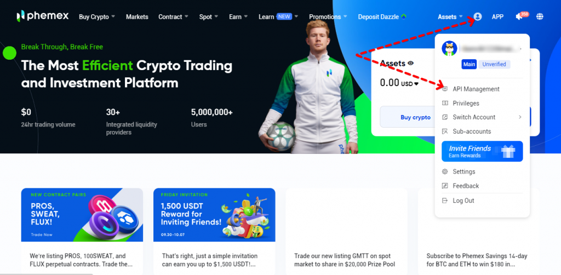The image size is (561, 275).
Task: Click the Settings gear icon
Action: point(445,171)
